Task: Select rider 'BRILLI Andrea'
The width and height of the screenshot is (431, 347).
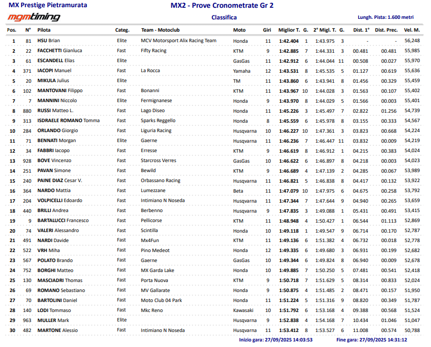Action: (53, 210)
